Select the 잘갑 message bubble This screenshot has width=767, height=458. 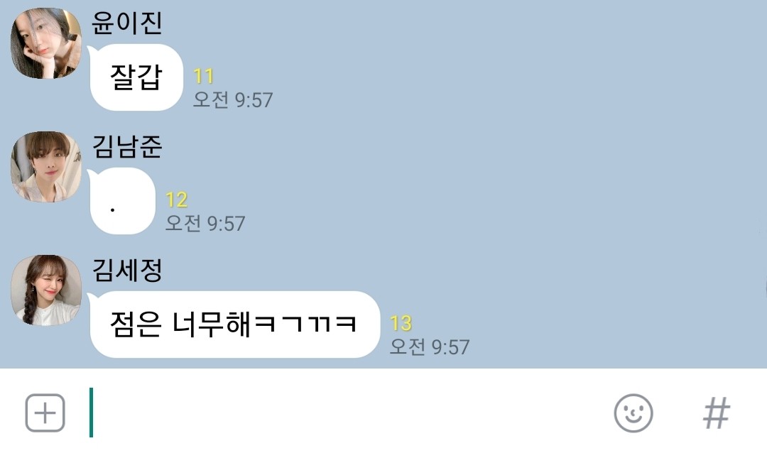coord(136,77)
